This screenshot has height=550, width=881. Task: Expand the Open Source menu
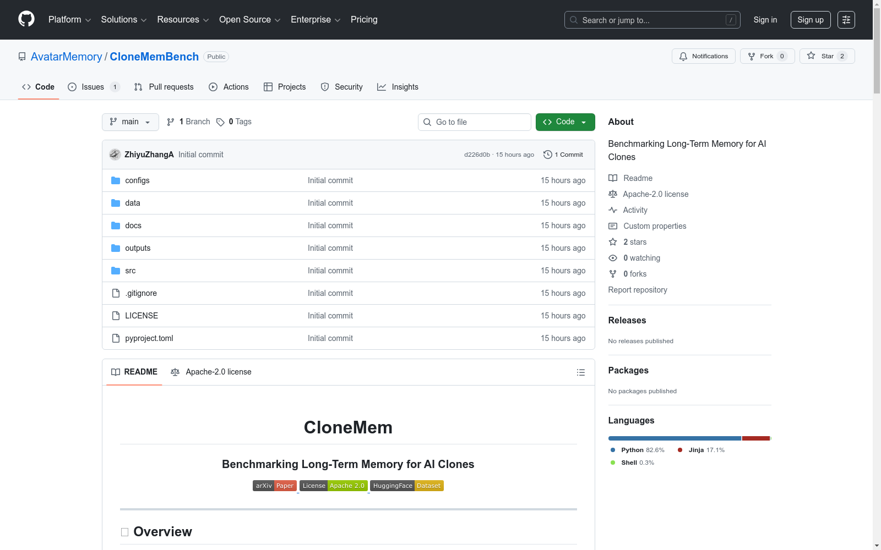click(x=250, y=20)
